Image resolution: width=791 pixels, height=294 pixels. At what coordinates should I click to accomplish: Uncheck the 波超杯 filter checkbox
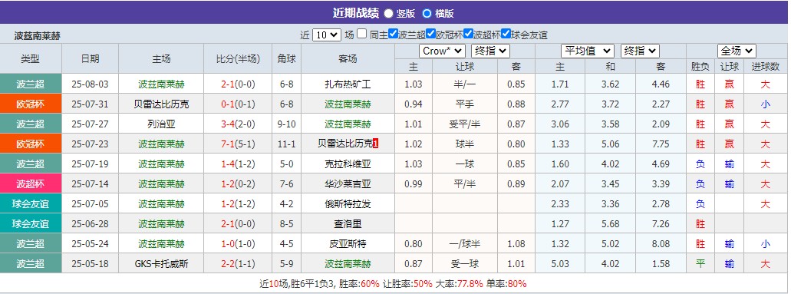(x=468, y=34)
